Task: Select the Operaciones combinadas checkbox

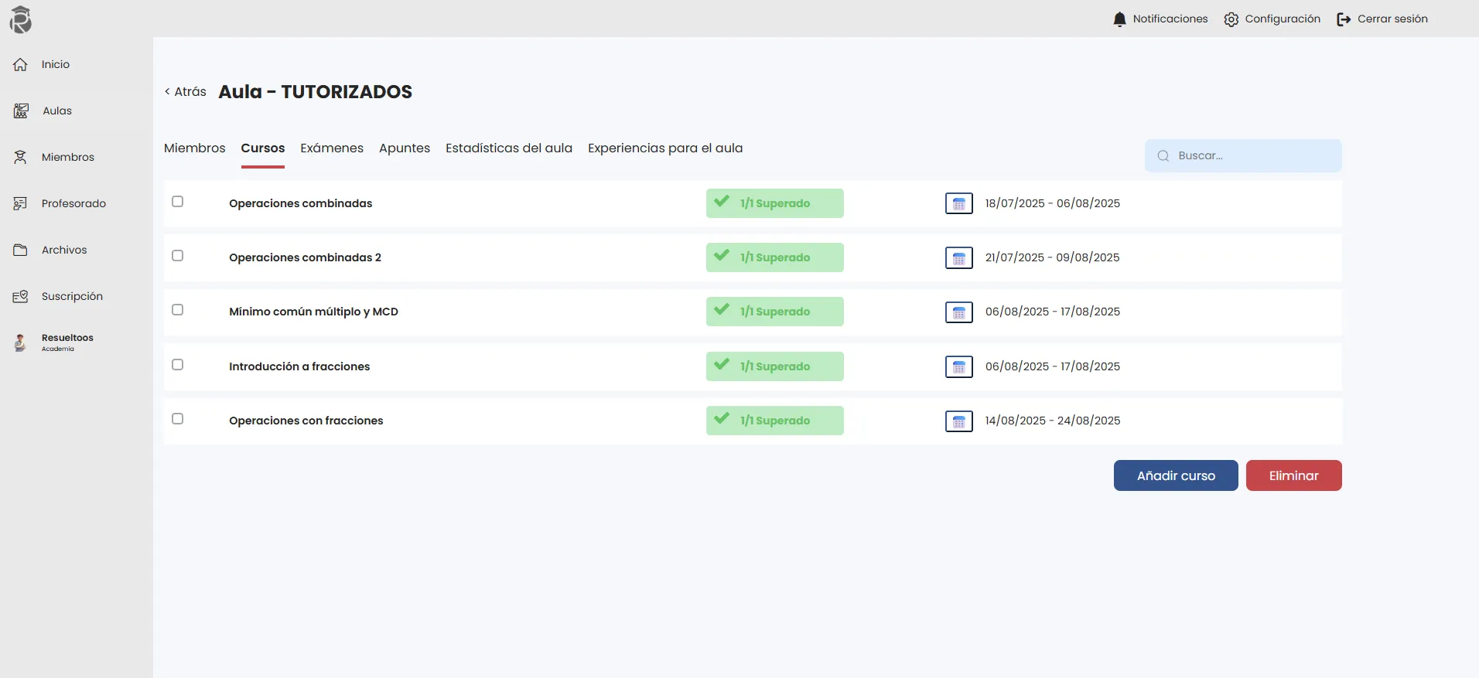Action: click(178, 202)
